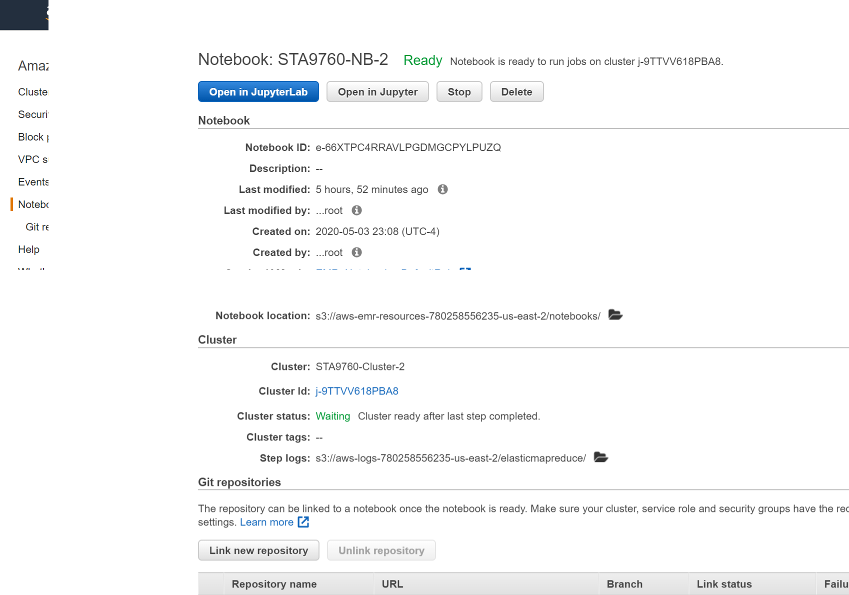Open Security configurations in the sidebar
The height and width of the screenshot is (595, 849).
(33, 114)
